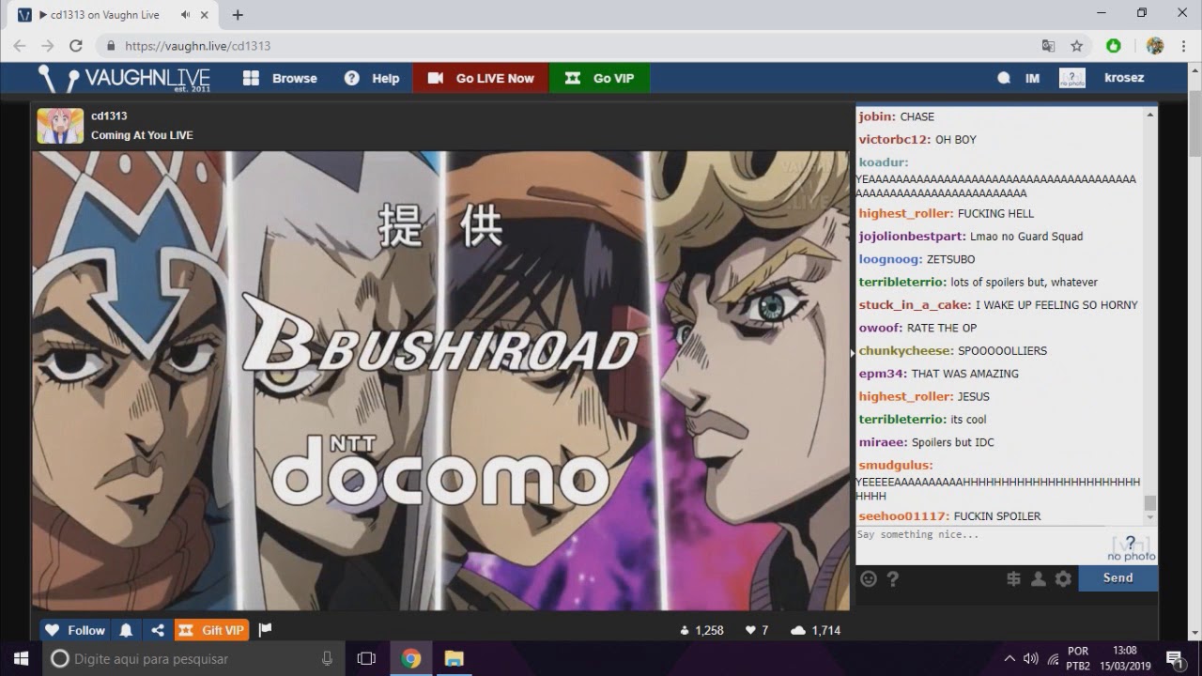Open chat help question mark
The width and height of the screenshot is (1202, 676).
(892, 579)
